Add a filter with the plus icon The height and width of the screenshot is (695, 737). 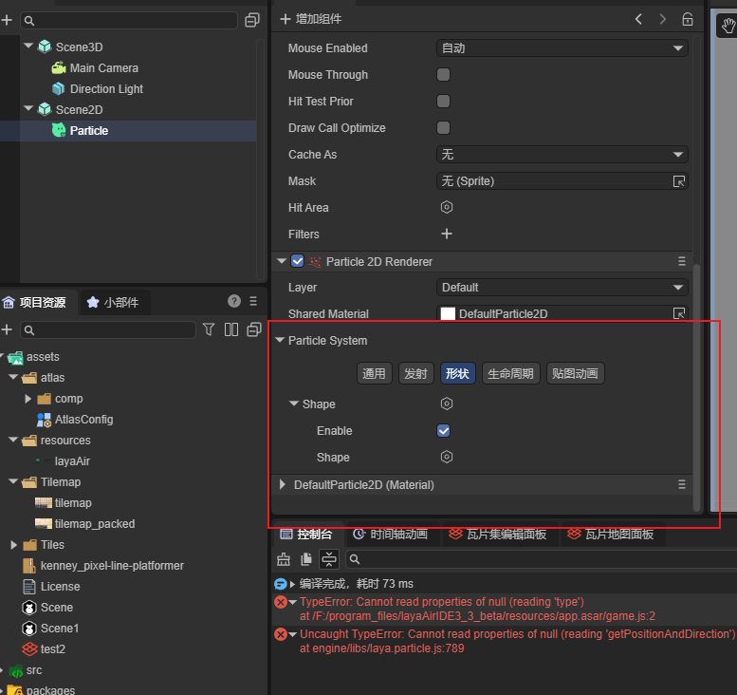coord(447,234)
